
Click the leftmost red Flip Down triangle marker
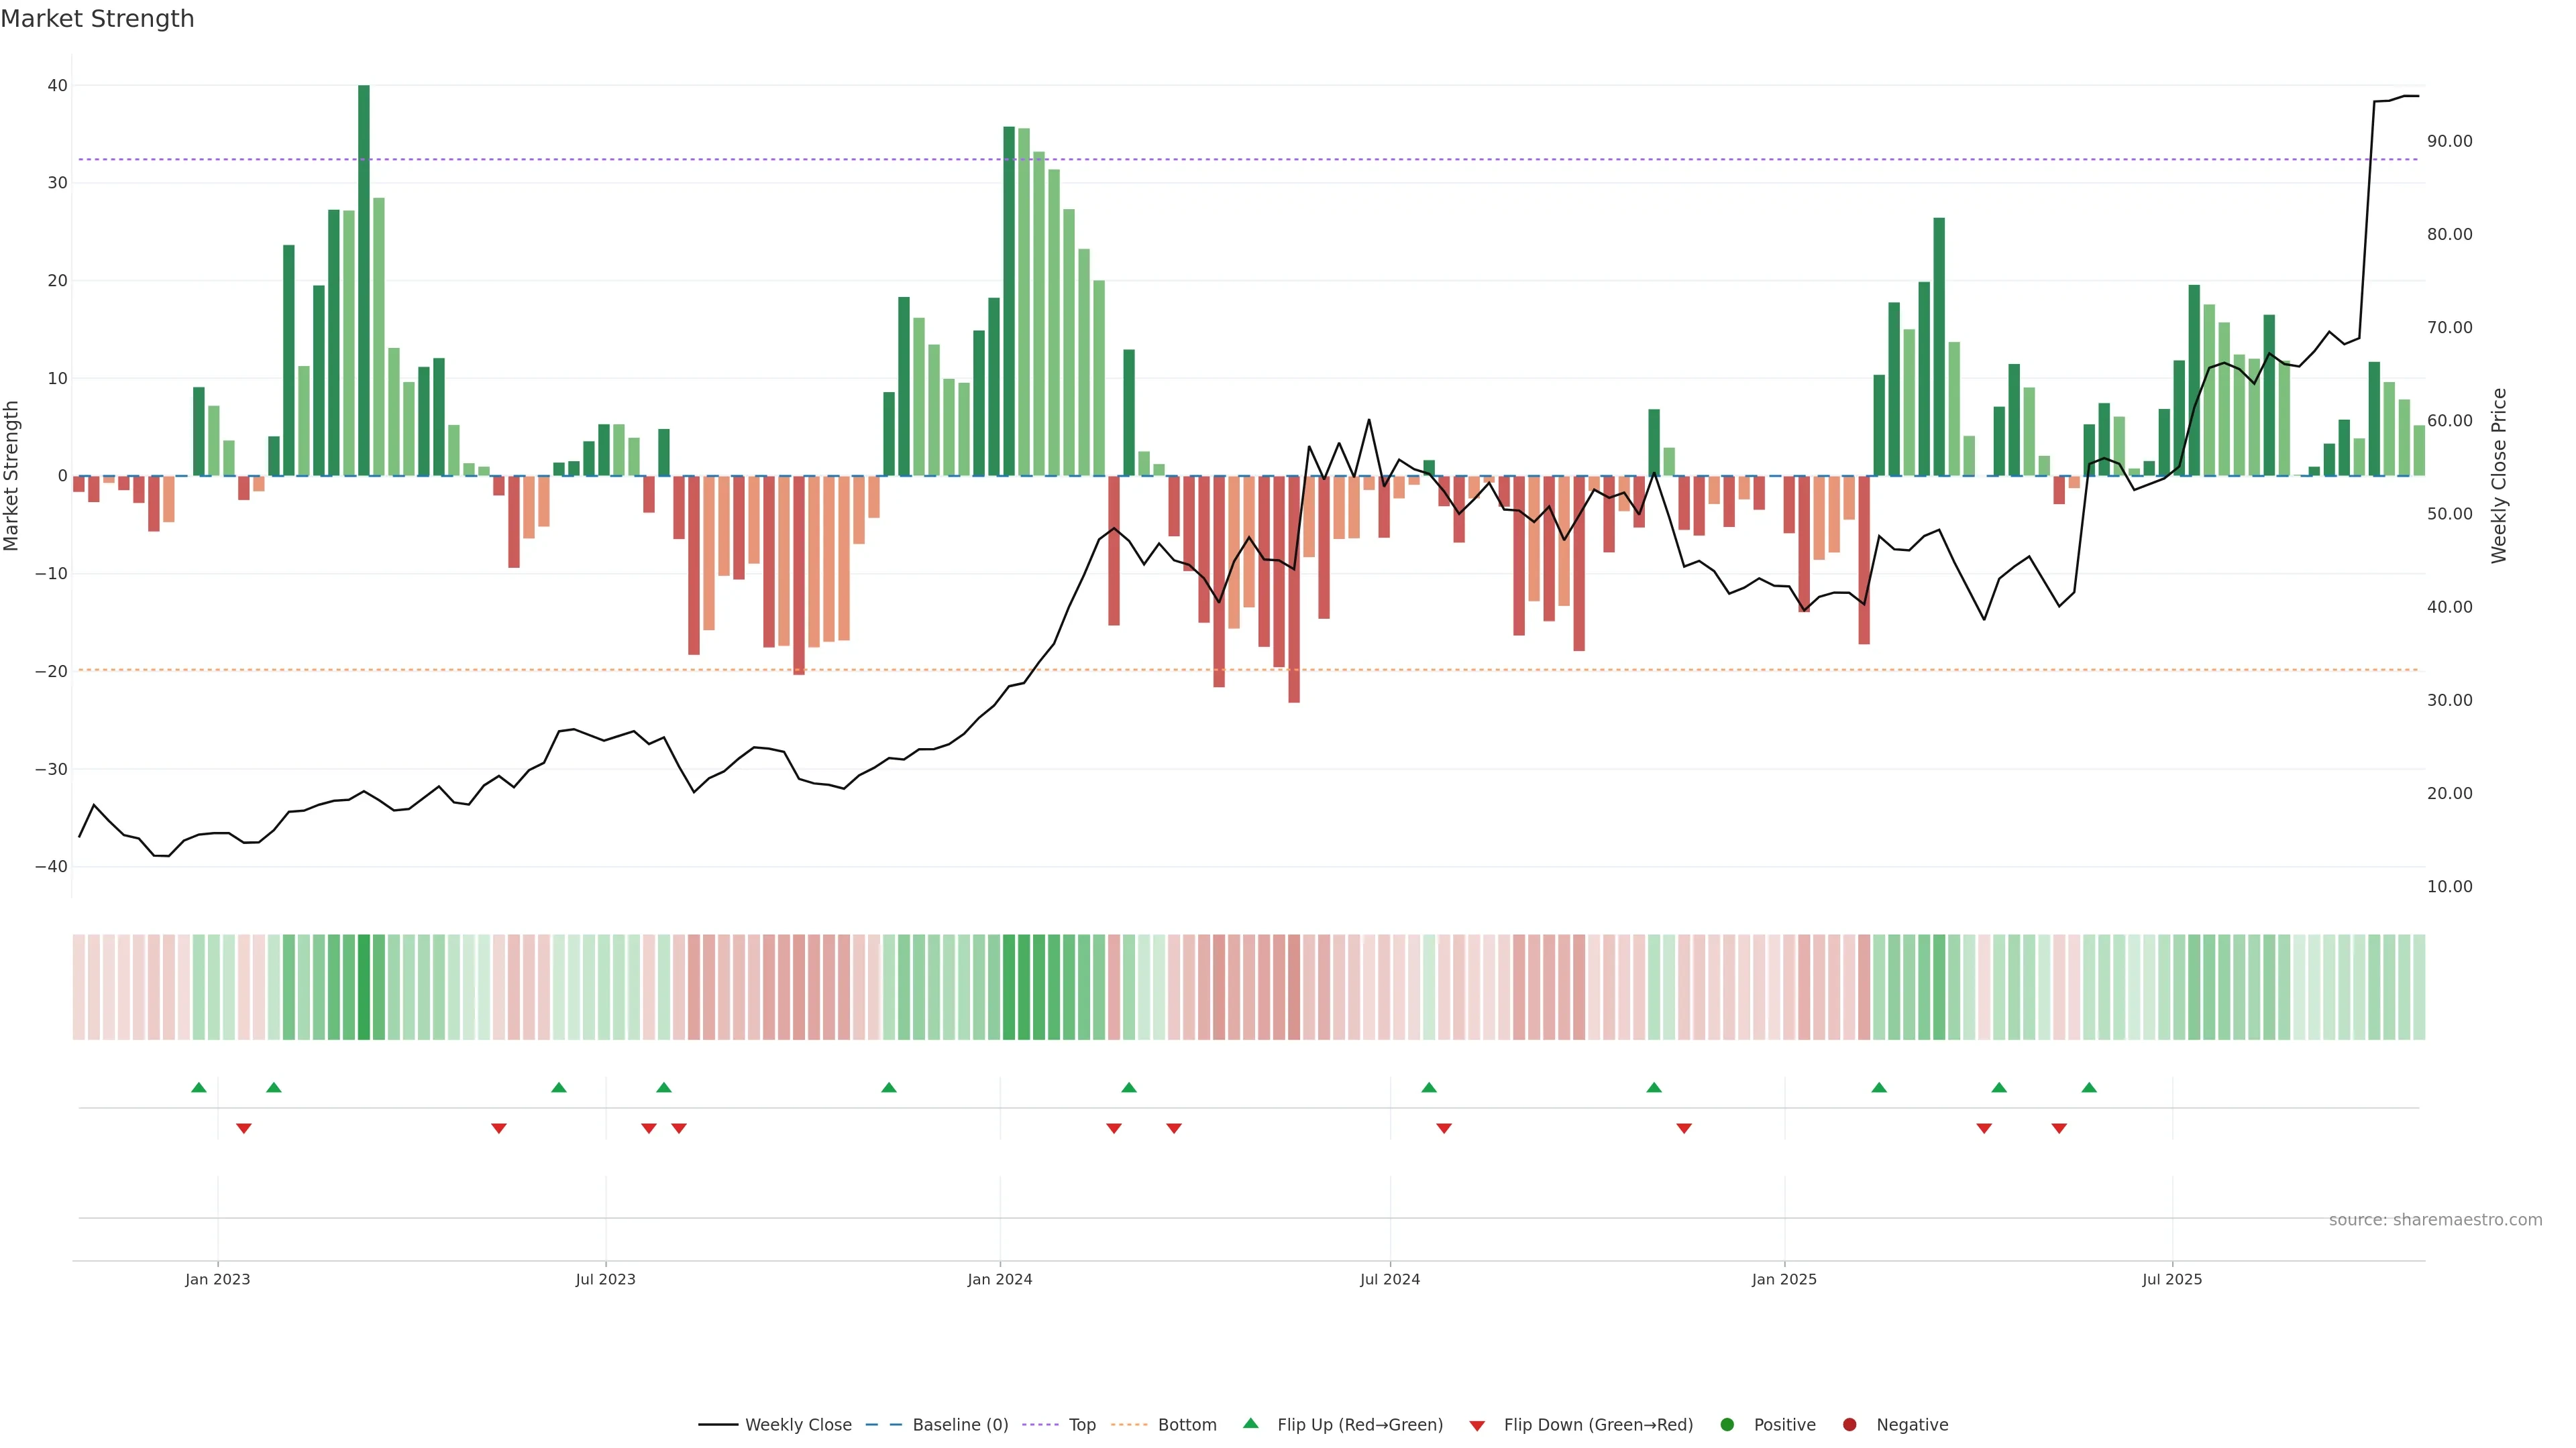tap(244, 1128)
